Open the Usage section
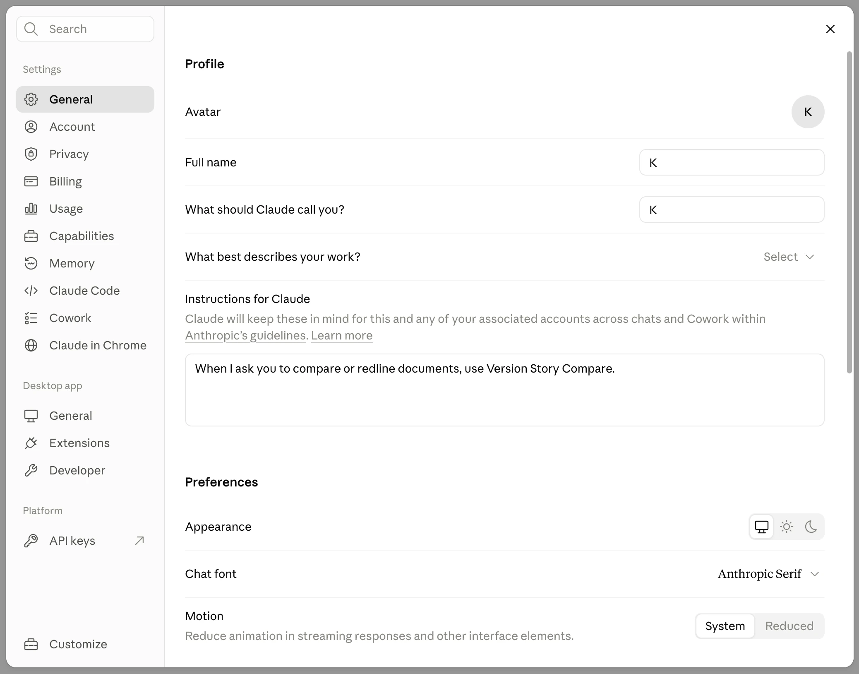859x674 pixels. click(85, 209)
